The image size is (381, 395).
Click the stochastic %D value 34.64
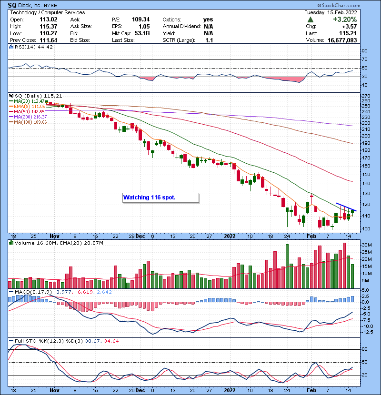point(111,341)
